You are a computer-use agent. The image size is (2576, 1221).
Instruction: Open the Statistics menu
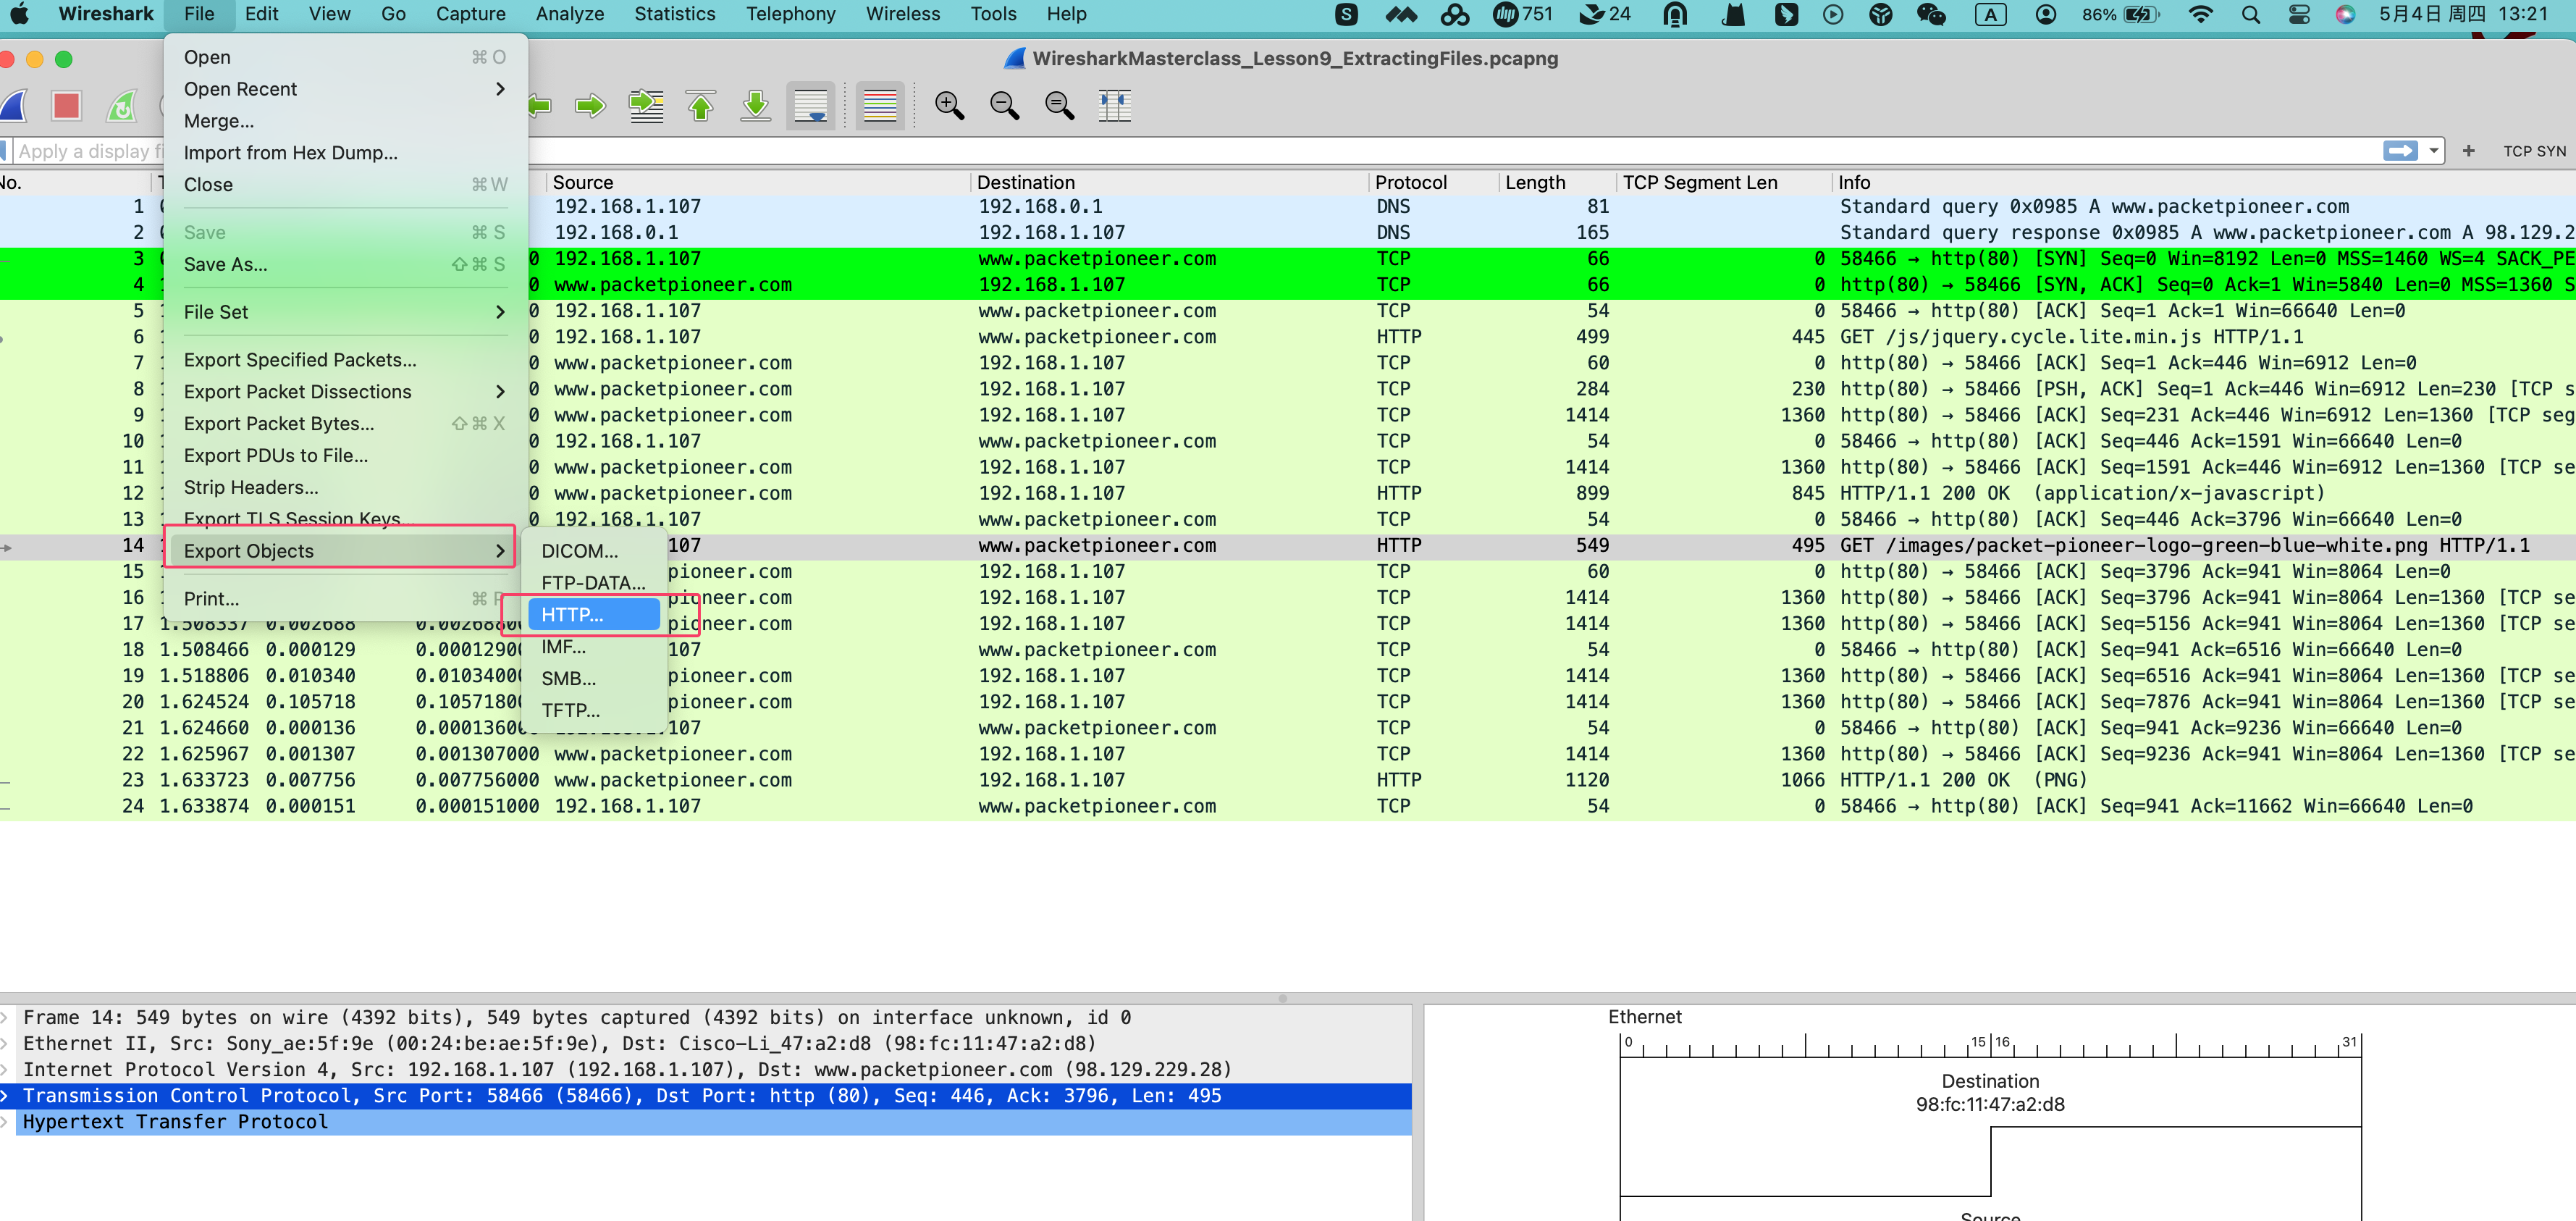coord(675,14)
